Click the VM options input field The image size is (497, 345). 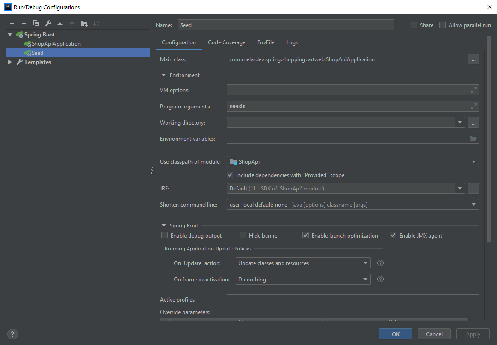pos(352,90)
